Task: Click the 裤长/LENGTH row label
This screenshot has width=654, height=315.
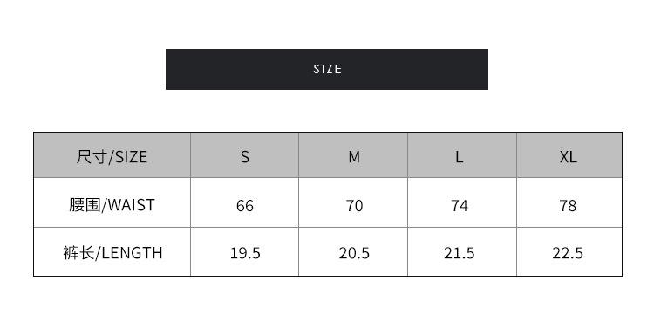Action: (x=112, y=253)
